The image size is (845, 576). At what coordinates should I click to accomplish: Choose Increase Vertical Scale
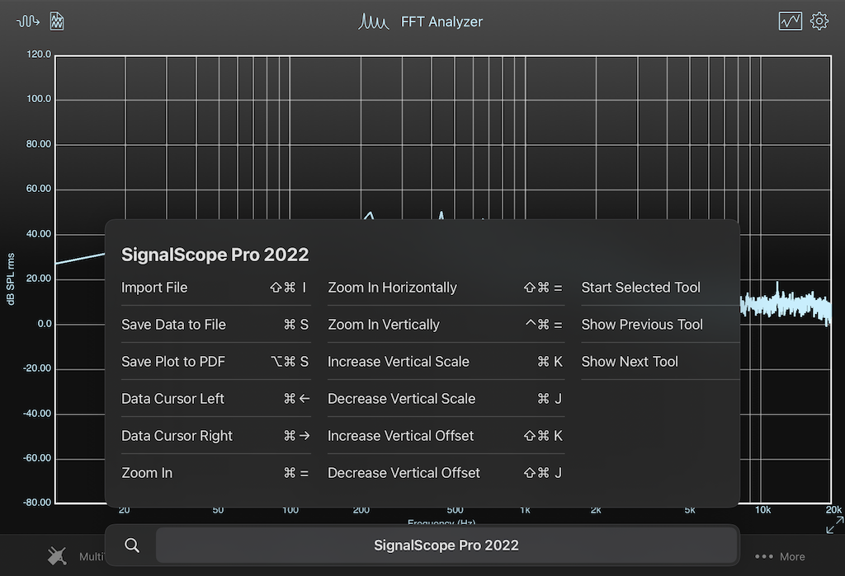399,362
